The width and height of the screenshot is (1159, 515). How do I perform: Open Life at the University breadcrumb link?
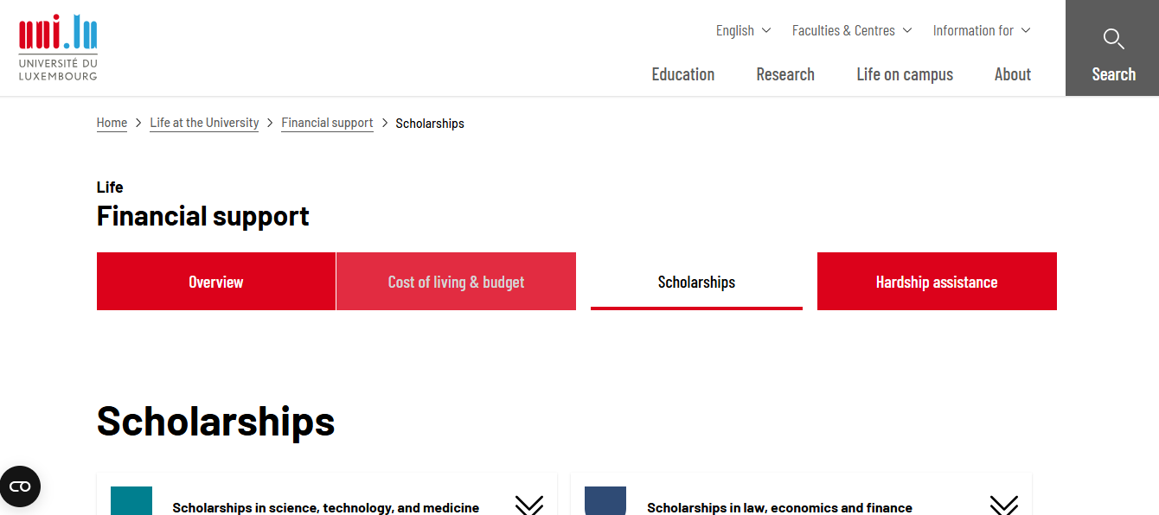204,123
